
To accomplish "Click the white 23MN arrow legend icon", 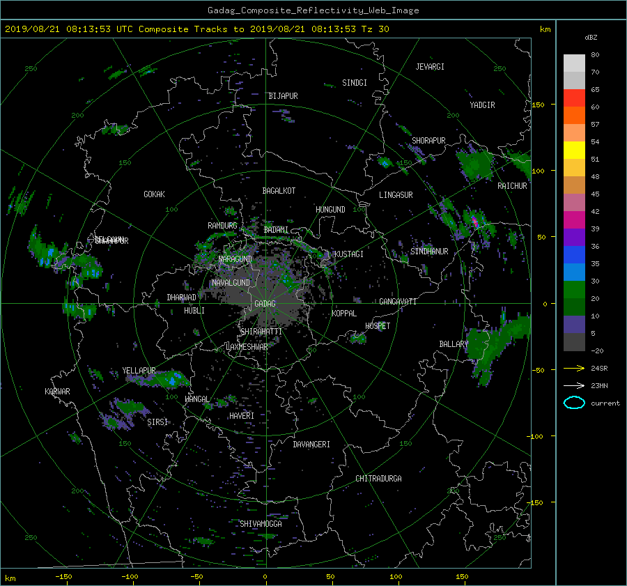I will 574,385.
